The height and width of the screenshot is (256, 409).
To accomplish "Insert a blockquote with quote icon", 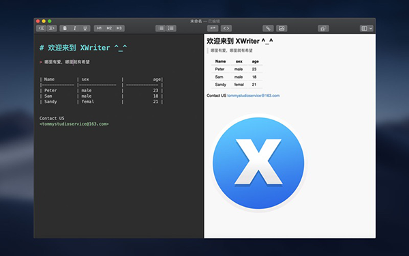I will [213, 28].
